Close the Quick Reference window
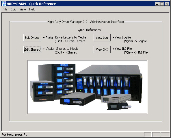The width and height of the screenshot is (171, 138). click(x=167, y=4)
